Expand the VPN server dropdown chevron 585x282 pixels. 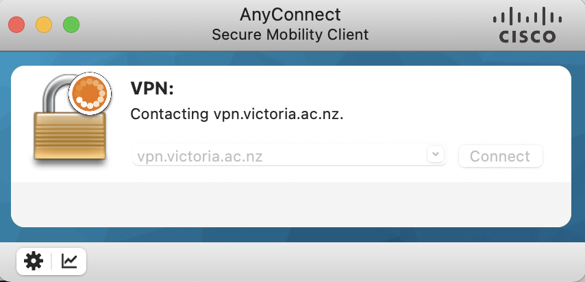tap(436, 155)
